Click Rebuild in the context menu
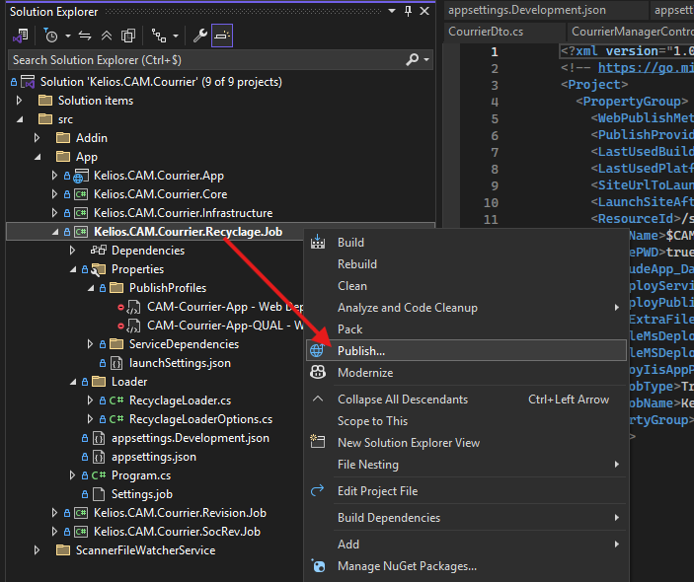The image size is (694, 582). tap(357, 264)
